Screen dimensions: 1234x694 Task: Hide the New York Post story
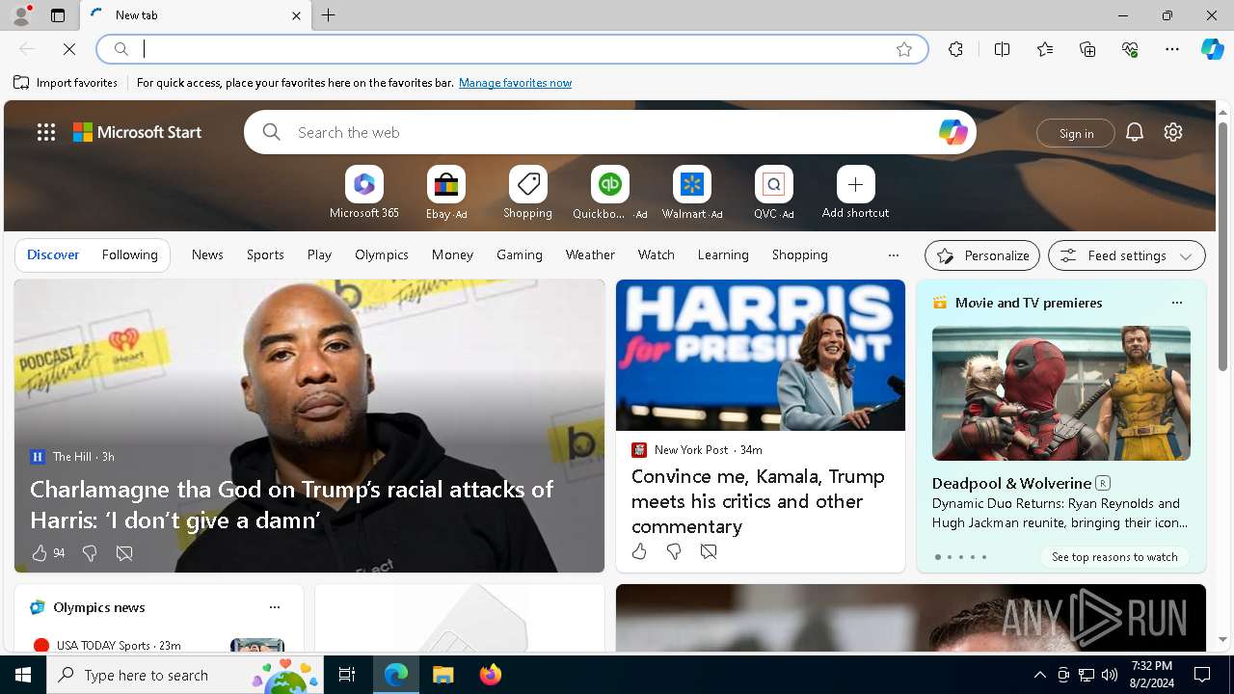(x=709, y=551)
